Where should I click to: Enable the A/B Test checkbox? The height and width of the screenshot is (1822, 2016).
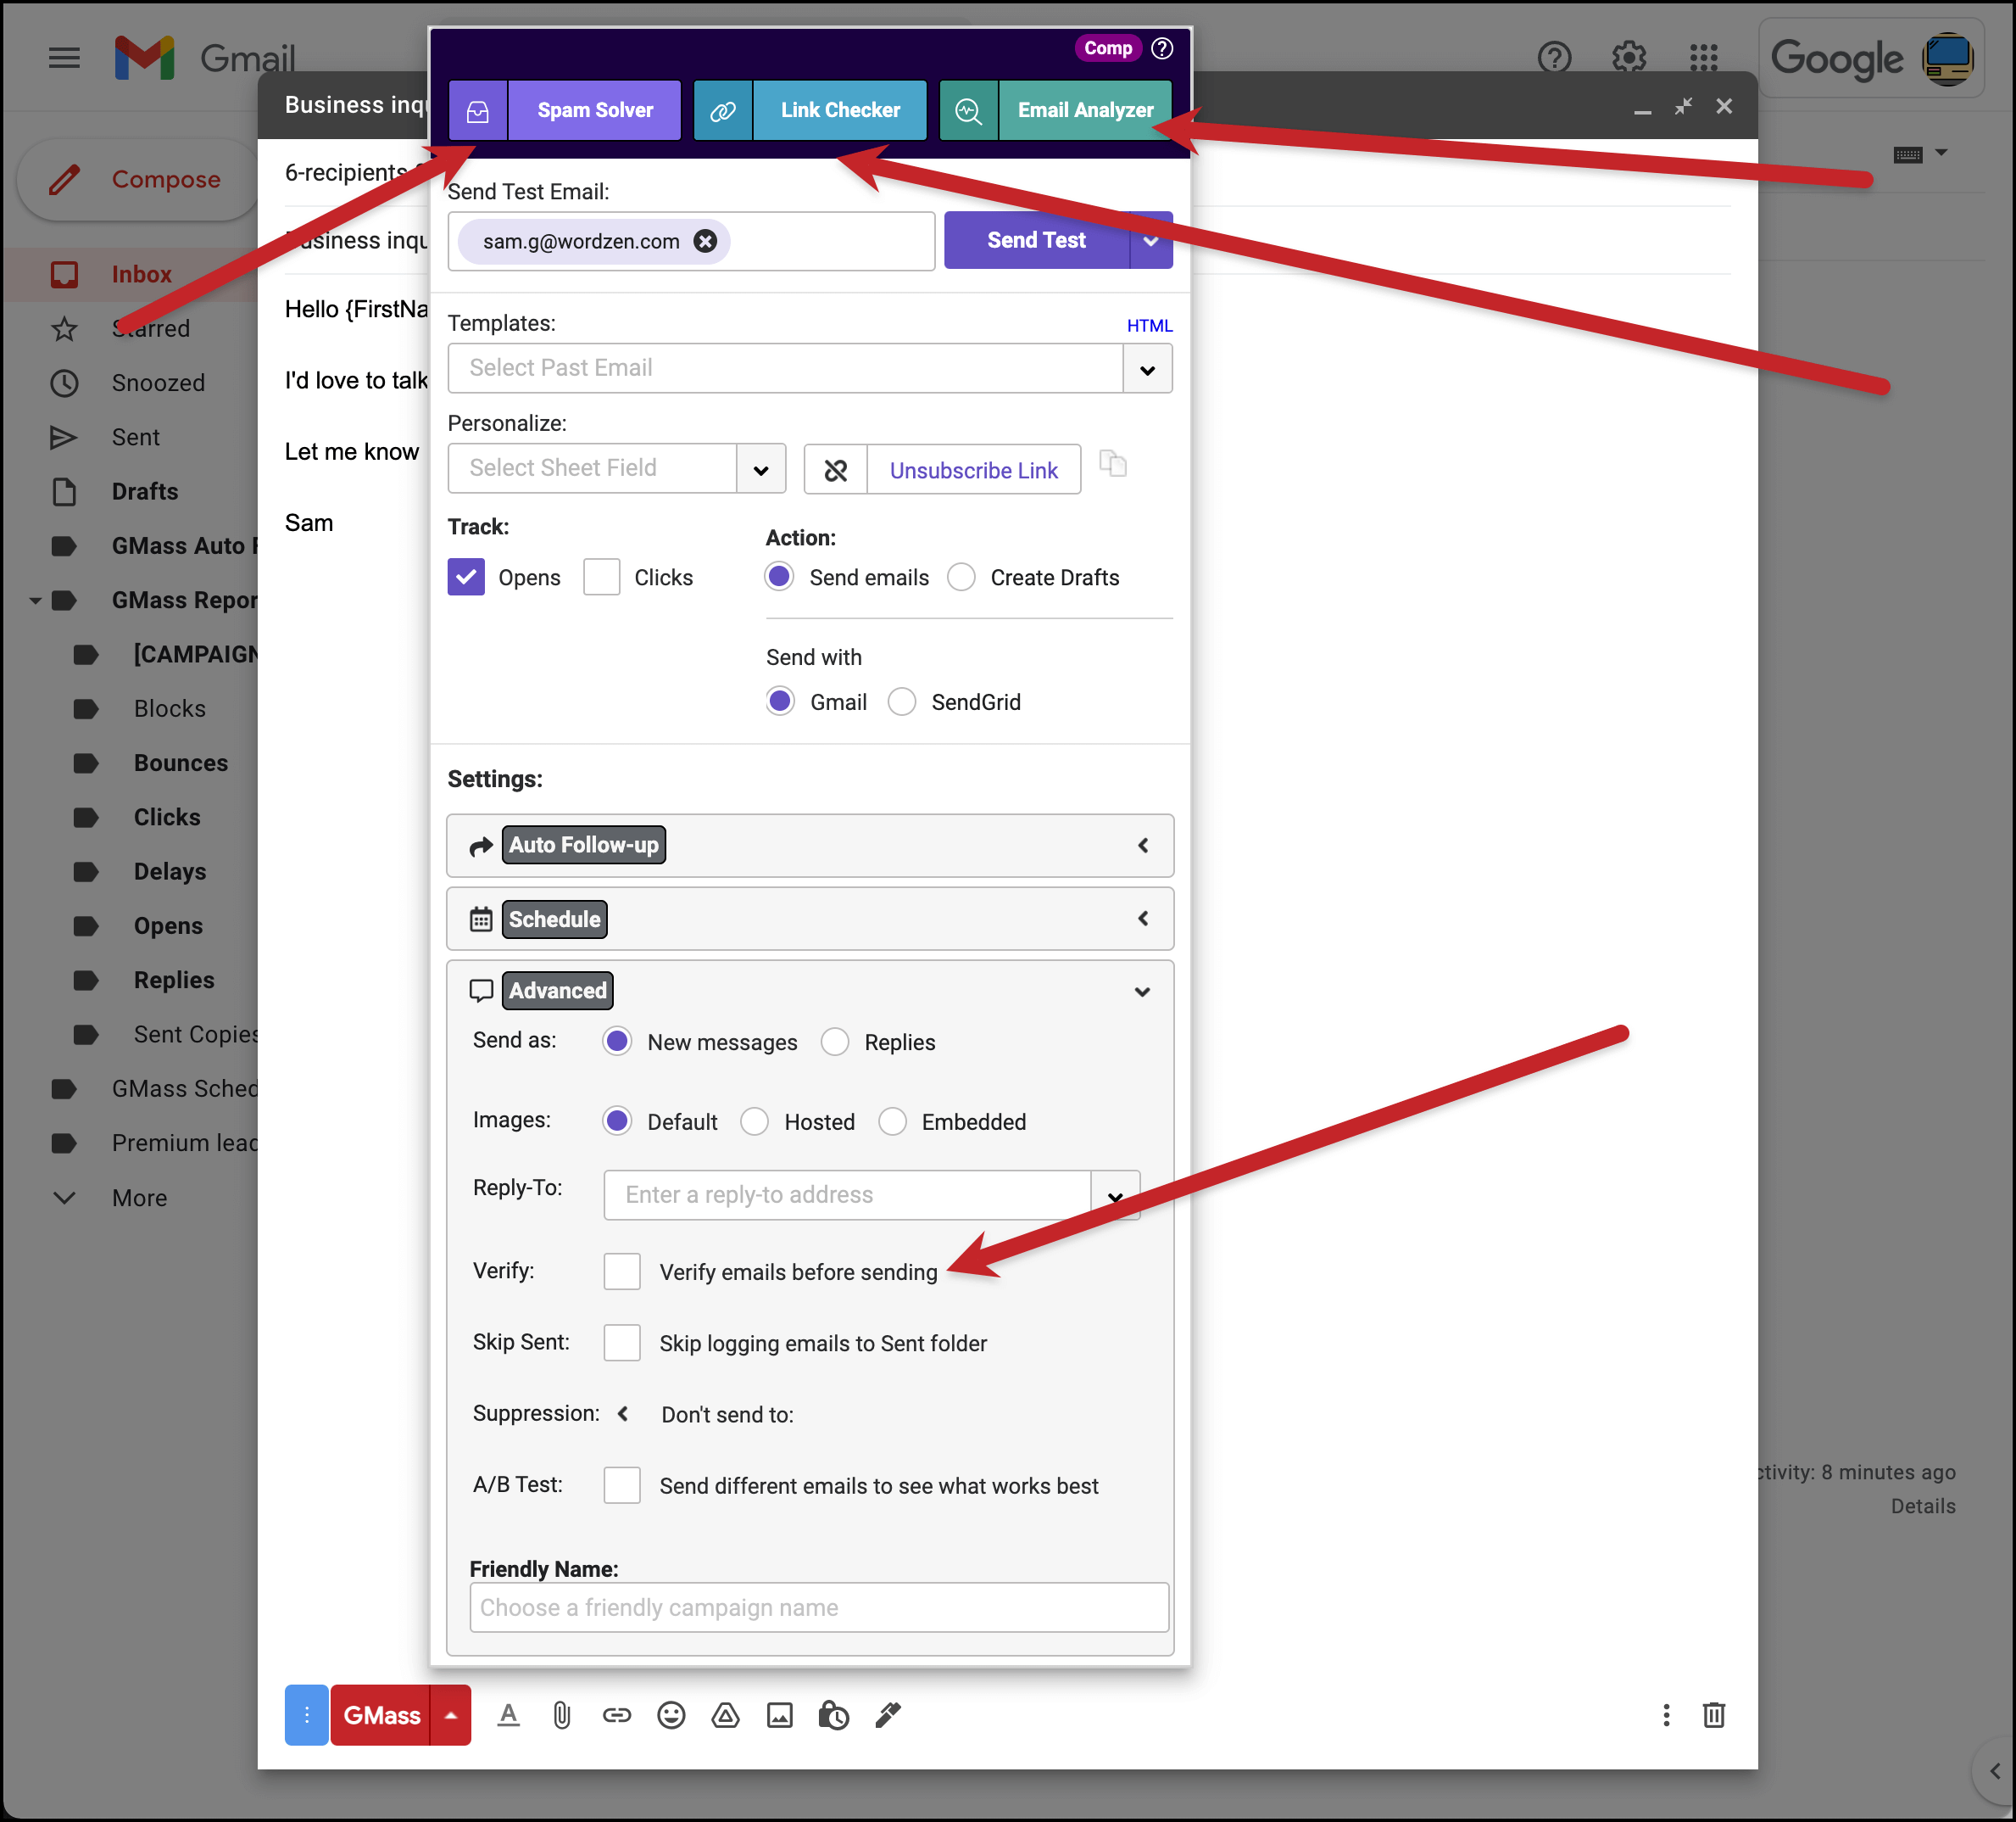pos(622,1486)
